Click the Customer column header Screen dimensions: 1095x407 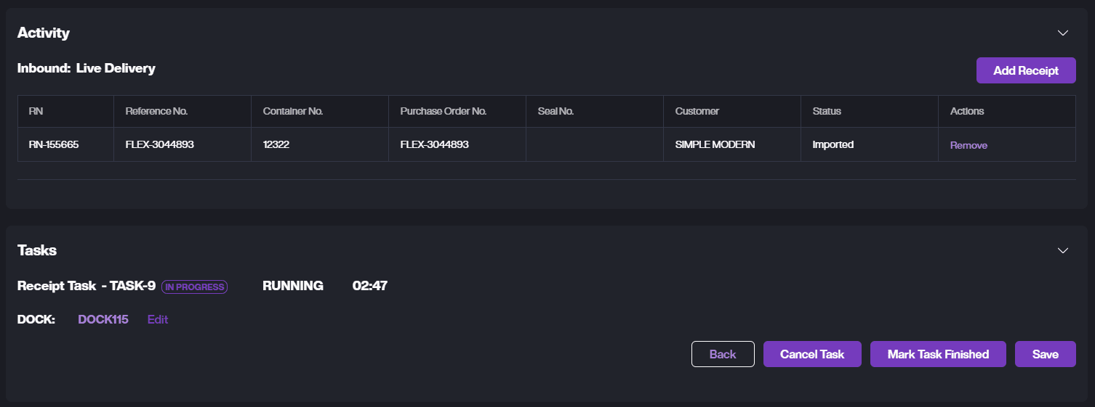pos(697,111)
